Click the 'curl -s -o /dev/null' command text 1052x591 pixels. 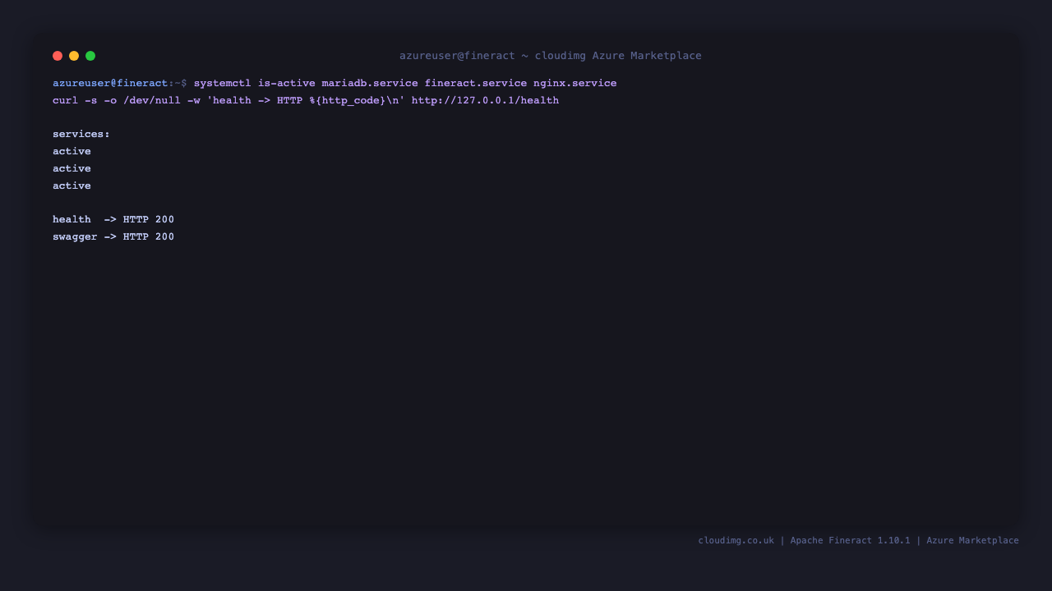click(117, 101)
